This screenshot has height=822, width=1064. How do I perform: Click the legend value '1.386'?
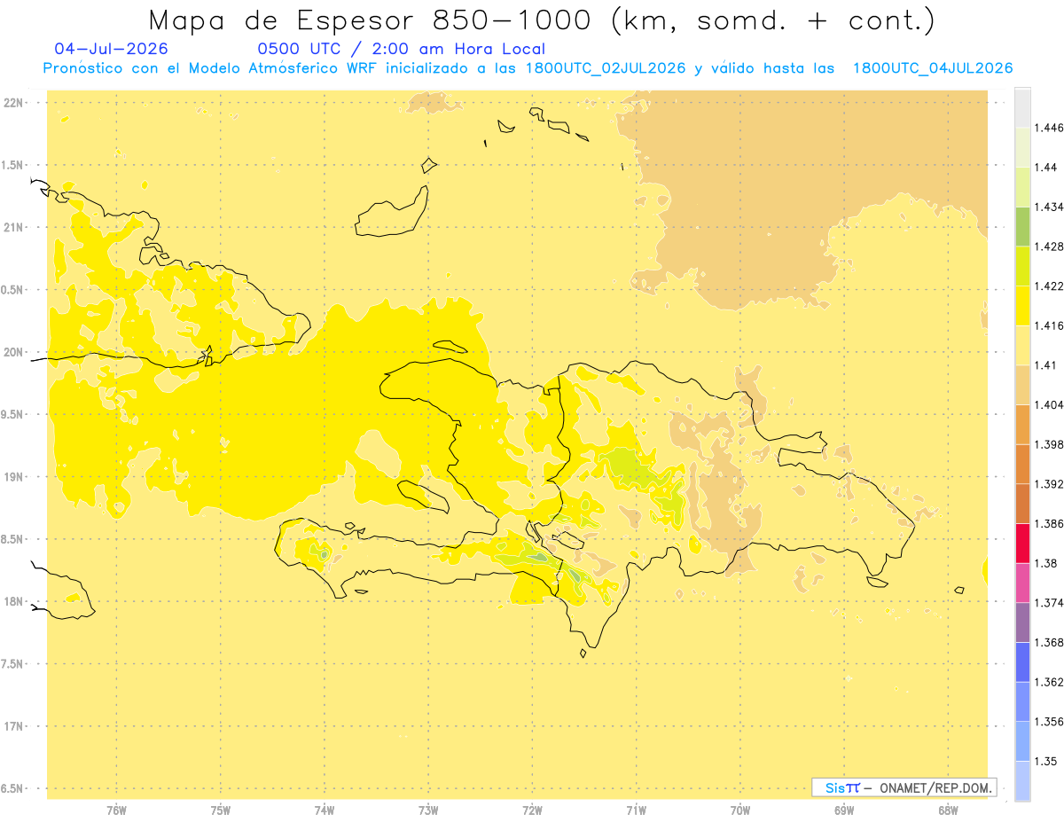[x=1049, y=524]
